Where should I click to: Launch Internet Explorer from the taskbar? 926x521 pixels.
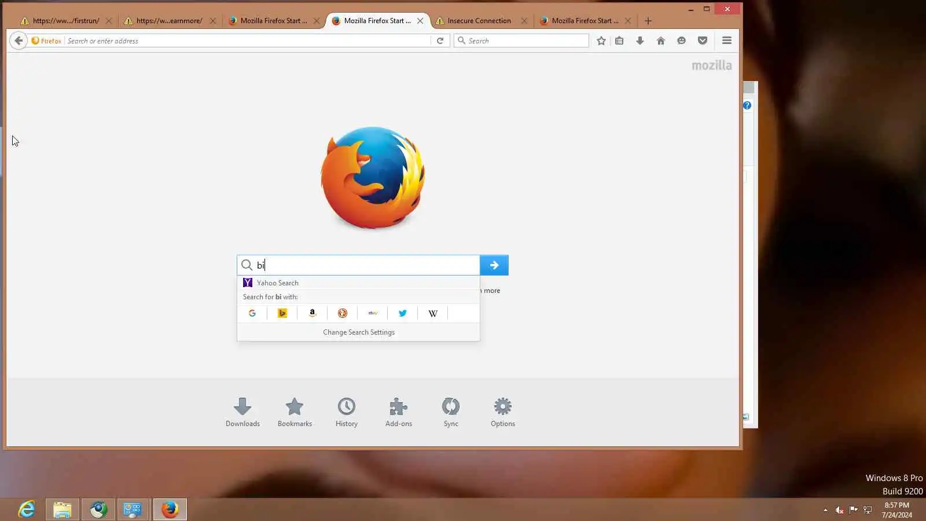(x=27, y=509)
